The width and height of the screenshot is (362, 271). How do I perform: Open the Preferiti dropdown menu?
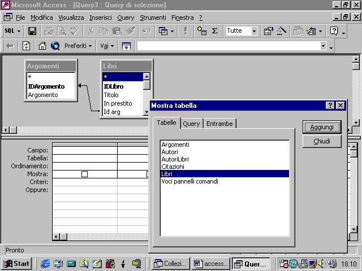tap(78, 46)
